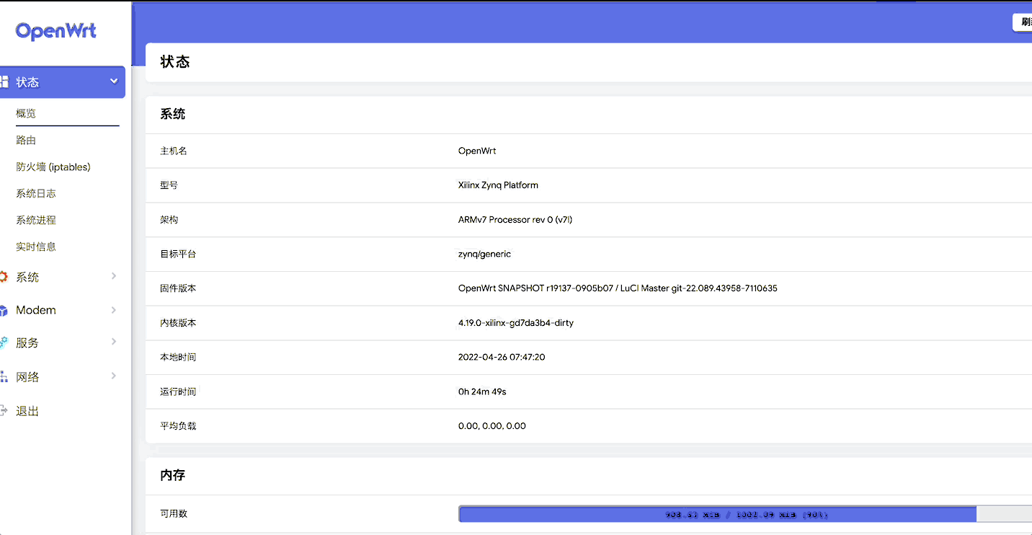
Task: Click the 内核版本 label
Action: (178, 323)
